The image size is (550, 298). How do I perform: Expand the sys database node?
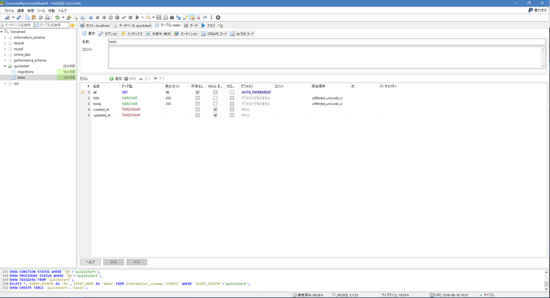5,83
